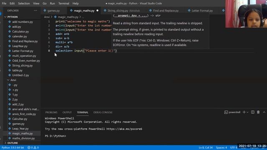The image size is (267, 150).
Task: Open add.py in explorer
Action: pos(17,27)
